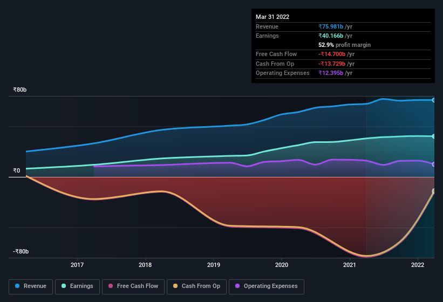Click the 52.9% profit margin text
The width and height of the screenshot is (443, 302).
pyautogui.click(x=344, y=45)
